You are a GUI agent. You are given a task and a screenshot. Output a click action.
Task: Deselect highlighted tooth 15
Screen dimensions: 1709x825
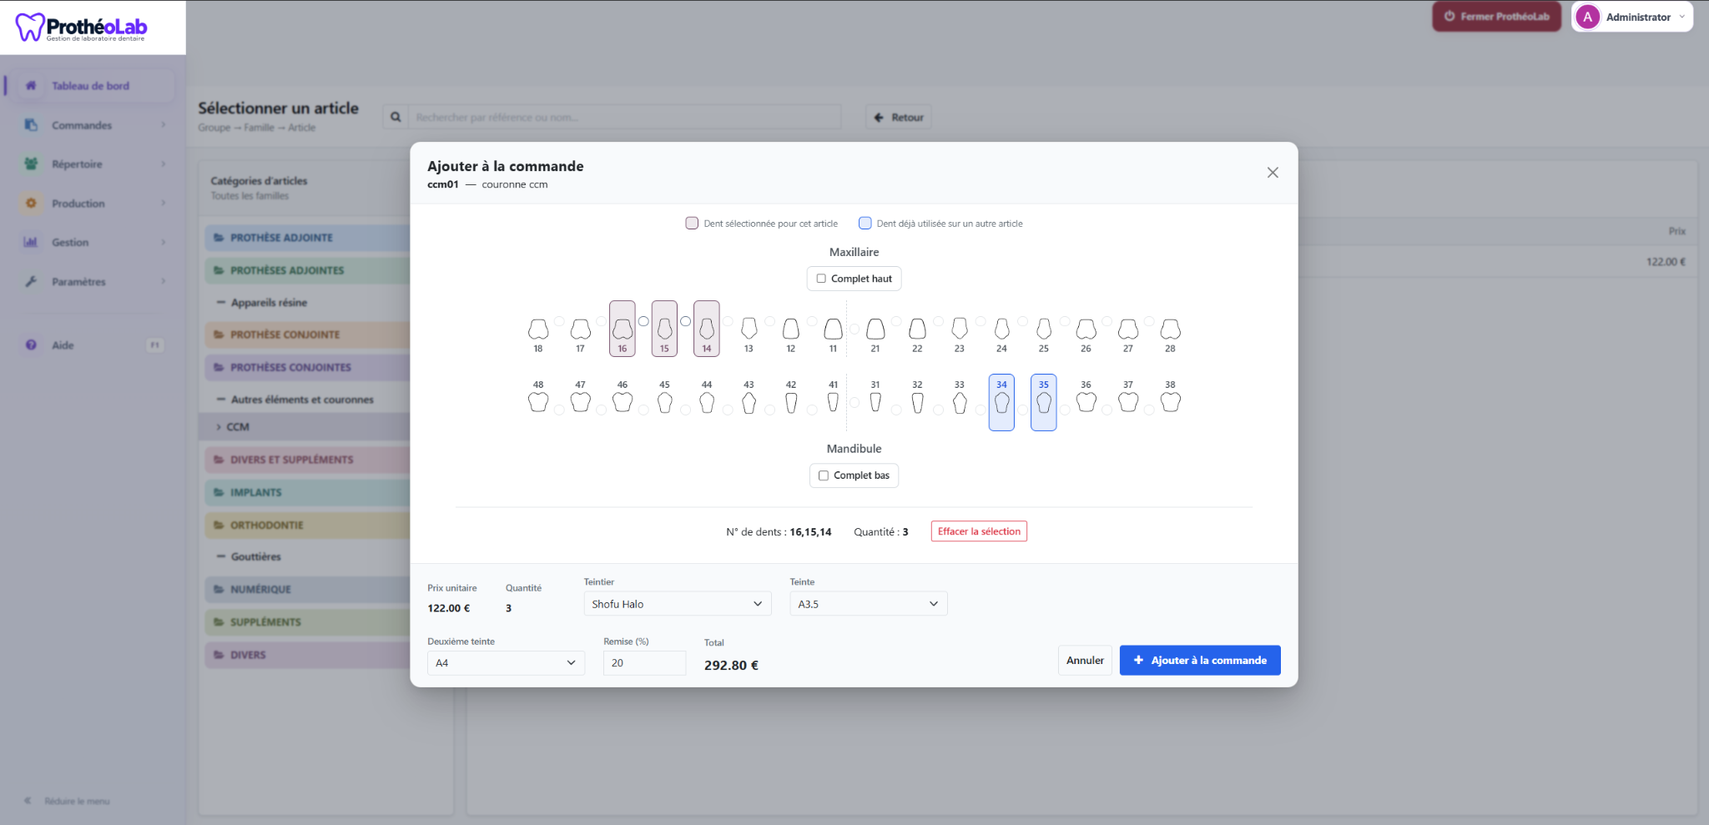(x=664, y=329)
